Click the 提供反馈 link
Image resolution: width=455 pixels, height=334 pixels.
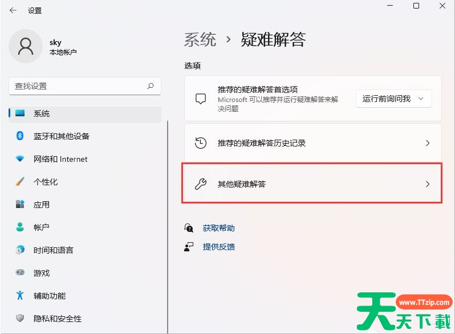point(219,247)
